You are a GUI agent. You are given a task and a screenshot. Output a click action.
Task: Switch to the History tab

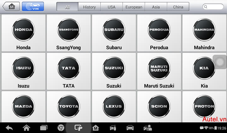tap(89, 7)
